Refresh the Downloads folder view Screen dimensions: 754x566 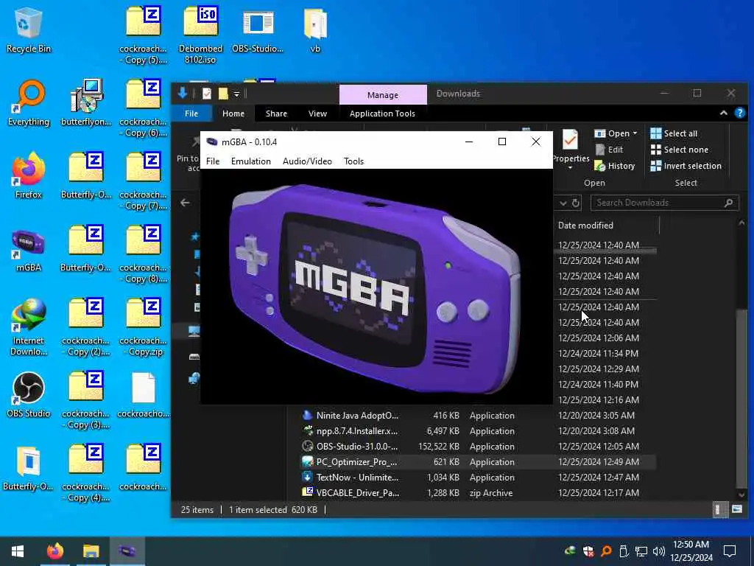pos(576,203)
